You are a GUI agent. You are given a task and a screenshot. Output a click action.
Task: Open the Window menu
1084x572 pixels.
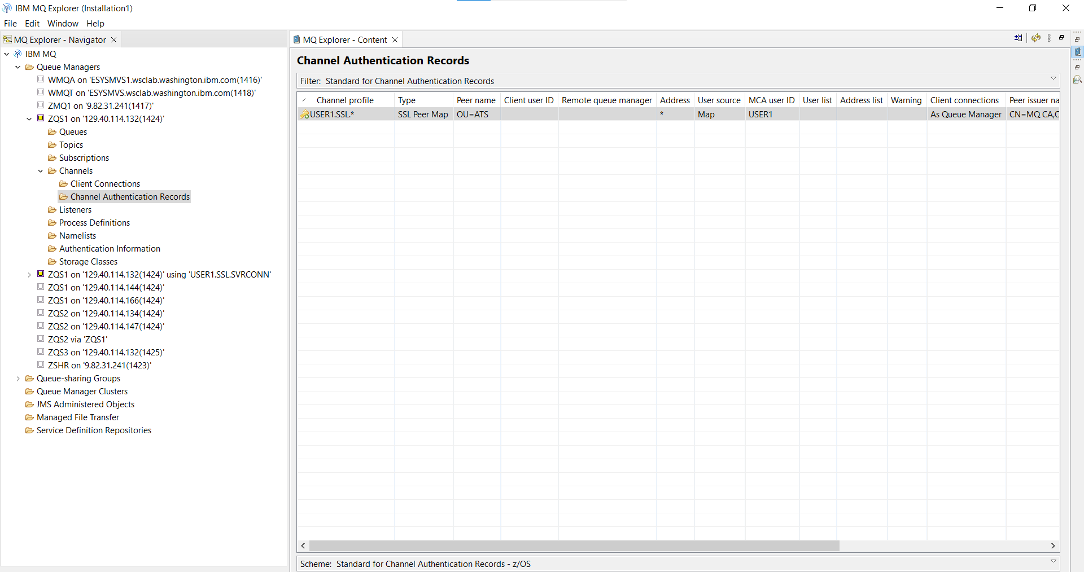point(63,24)
